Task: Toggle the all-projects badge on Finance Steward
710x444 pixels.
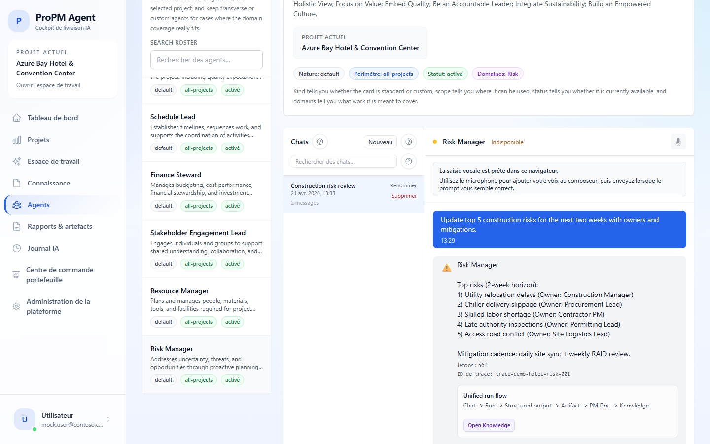Action: [x=198, y=206]
